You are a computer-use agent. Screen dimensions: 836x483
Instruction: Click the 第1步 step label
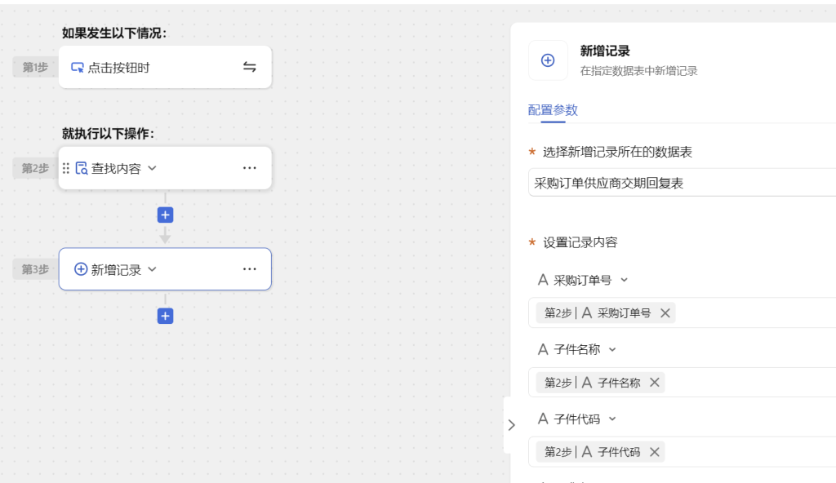pos(35,67)
